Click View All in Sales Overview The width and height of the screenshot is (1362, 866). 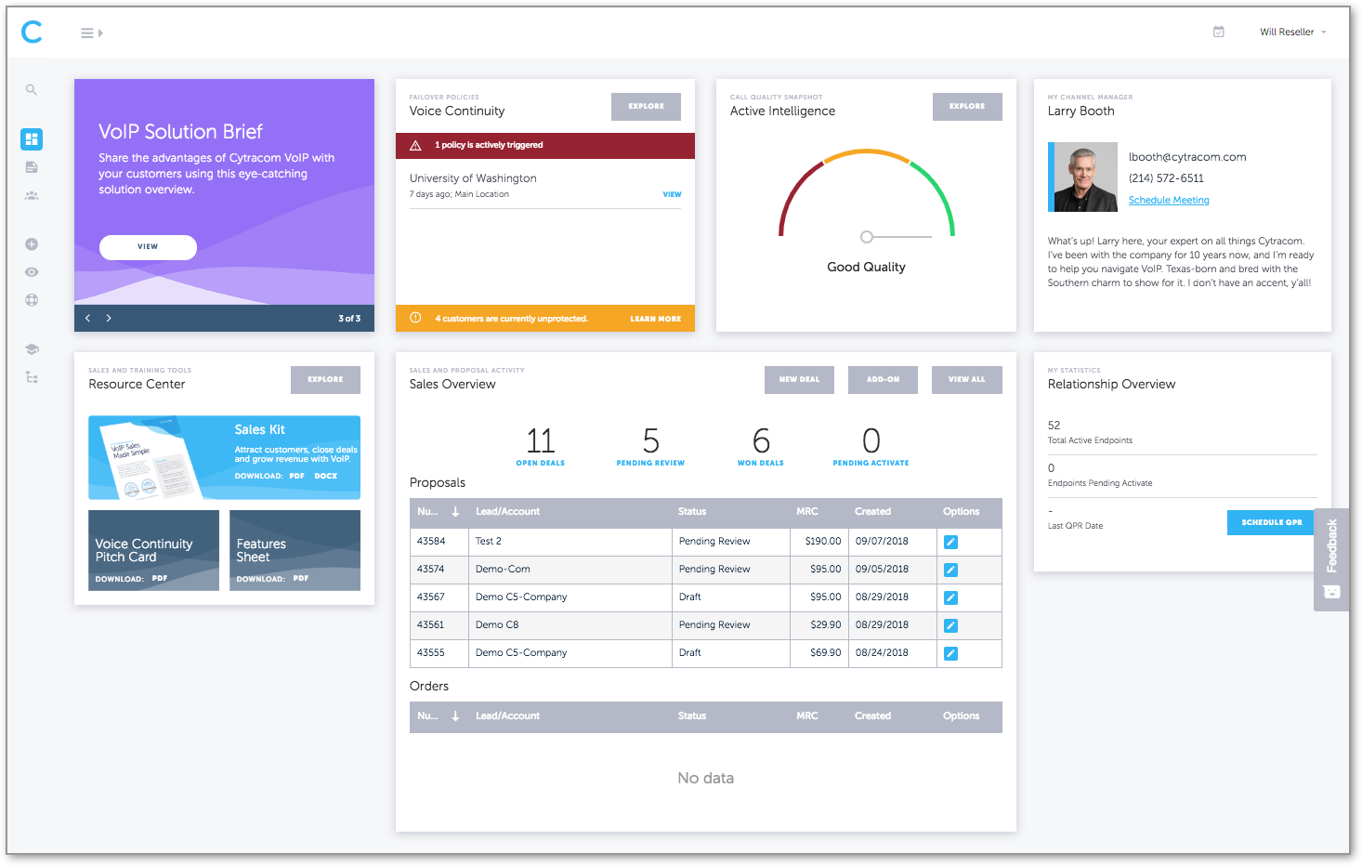(966, 380)
